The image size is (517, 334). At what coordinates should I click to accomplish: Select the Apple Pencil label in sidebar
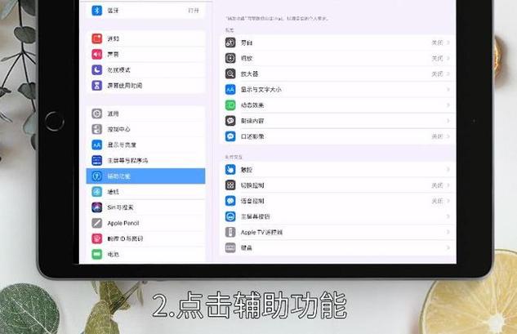pos(123,223)
